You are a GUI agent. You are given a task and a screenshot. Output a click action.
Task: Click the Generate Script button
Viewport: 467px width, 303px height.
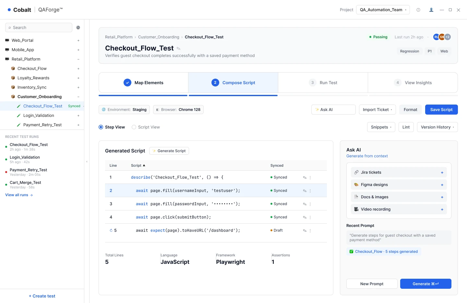169,151
